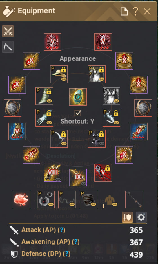The image size is (158, 264).
Task: Click the blue gloves slot marked V
Action: click(x=139, y=131)
